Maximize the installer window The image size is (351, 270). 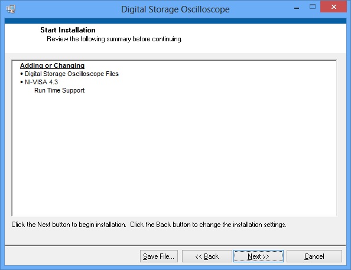coord(313,7)
